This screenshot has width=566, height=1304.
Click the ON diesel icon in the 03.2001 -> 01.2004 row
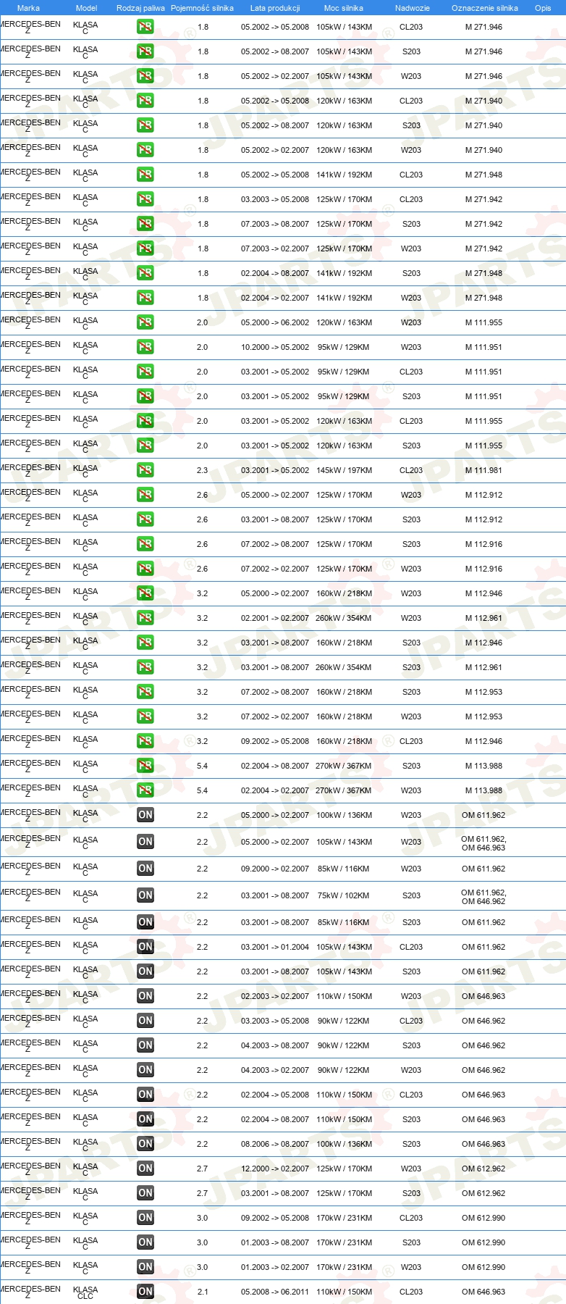tap(145, 947)
